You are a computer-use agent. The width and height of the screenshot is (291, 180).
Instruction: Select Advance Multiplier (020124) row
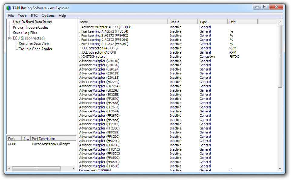coord(178,69)
